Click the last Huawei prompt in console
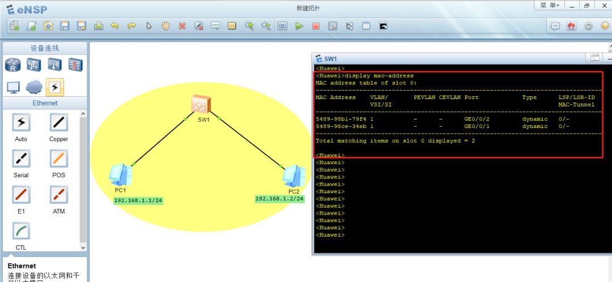Image resolution: width=612 pixels, height=282 pixels. [330, 235]
